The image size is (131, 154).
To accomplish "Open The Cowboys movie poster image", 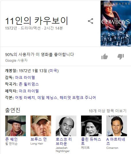I will tap(116, 24).
